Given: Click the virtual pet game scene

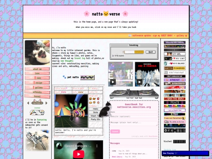Looking at the screenshot, I should 71,111.
